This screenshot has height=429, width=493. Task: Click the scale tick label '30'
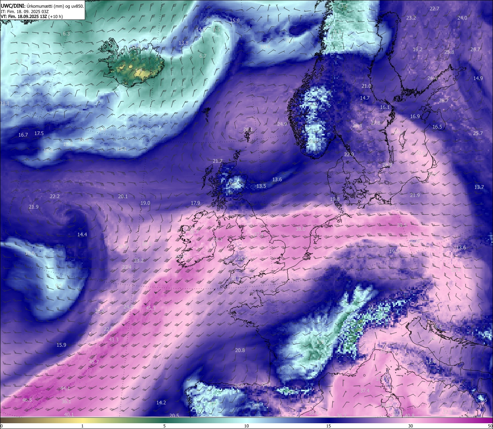411,426
